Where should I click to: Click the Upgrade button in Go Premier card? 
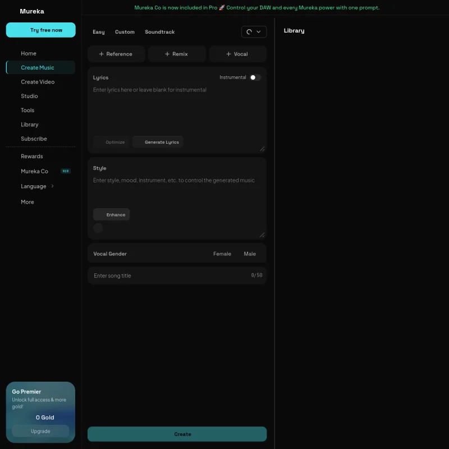(x=40, y=431)
